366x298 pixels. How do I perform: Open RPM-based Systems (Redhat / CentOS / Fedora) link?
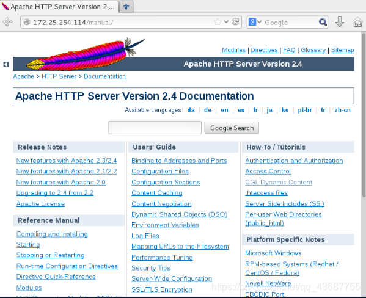pyautogui.click(x=291, y=268)
